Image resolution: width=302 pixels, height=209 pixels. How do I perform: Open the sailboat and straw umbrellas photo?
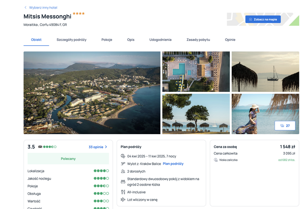(265, 71)
